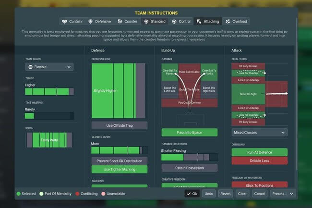Screen dimensions: 312x208
Task: Switch to the Contain mentality tab
Action: click(x=72, y=22)
